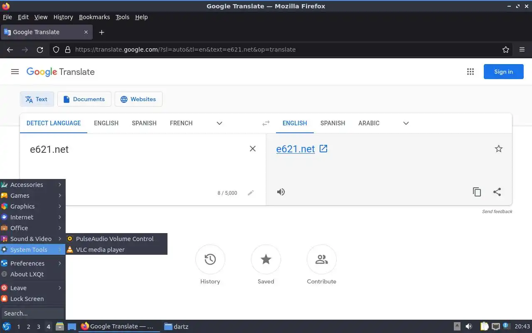Open the translated e621.net link
This screenshot has width=532, height=333.
point(296,149)
